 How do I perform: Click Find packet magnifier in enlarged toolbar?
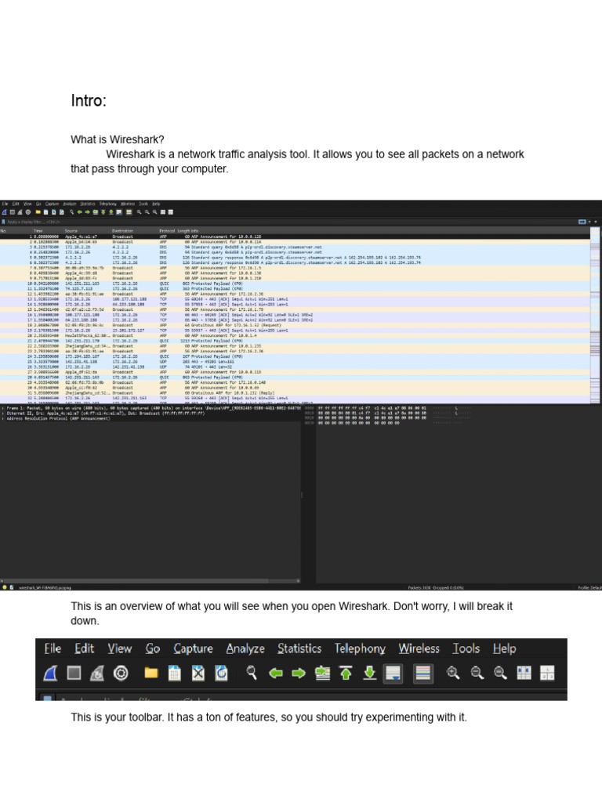tap(252, 673)
